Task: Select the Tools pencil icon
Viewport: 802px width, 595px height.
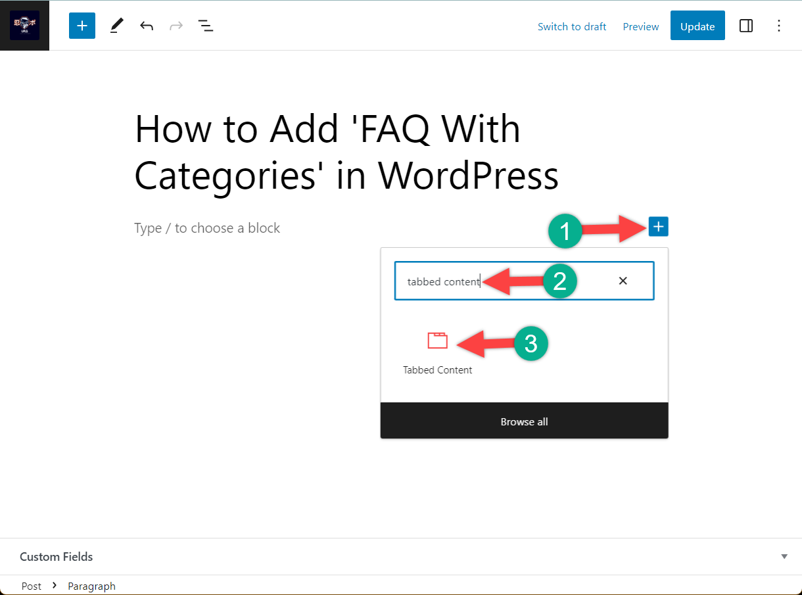Action: click(116, 26)
